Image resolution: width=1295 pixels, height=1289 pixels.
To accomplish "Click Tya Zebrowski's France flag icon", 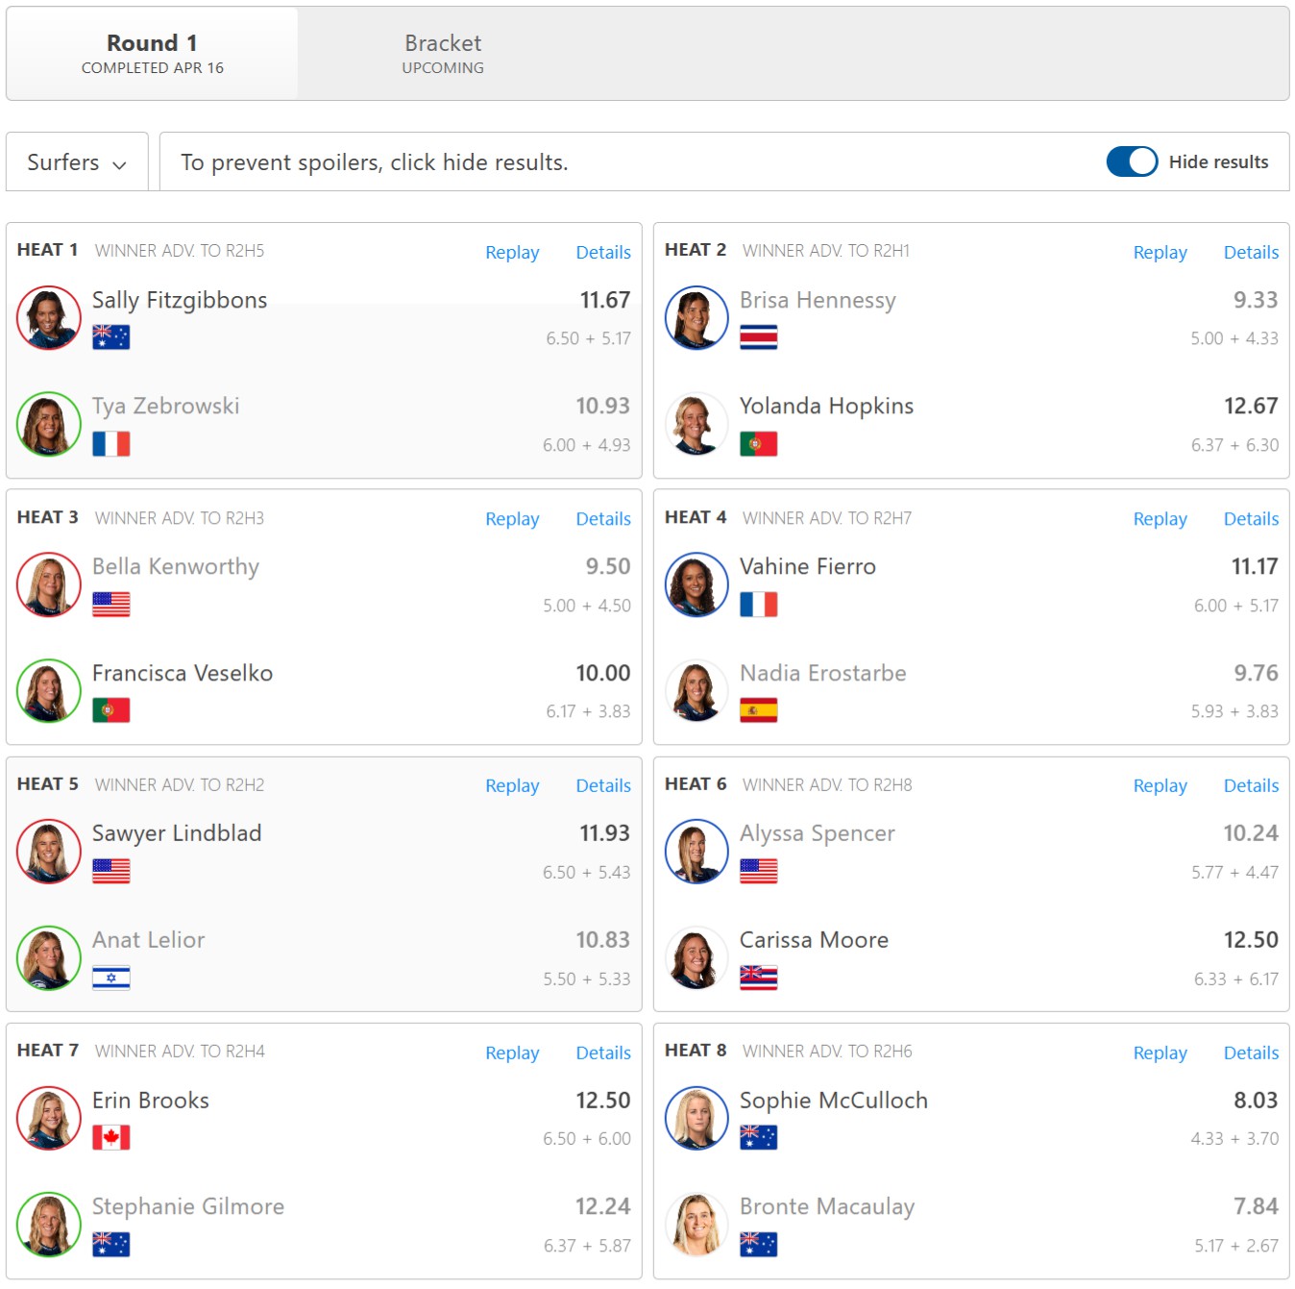I will click(x=110, y=444).
